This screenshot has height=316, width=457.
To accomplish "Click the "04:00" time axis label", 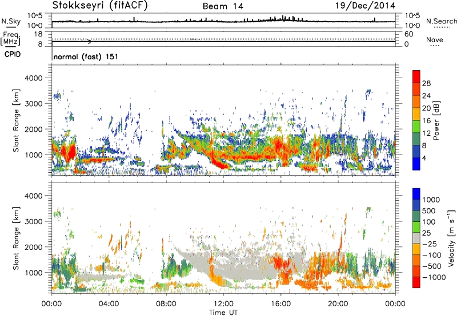I will tap(109, 304).
